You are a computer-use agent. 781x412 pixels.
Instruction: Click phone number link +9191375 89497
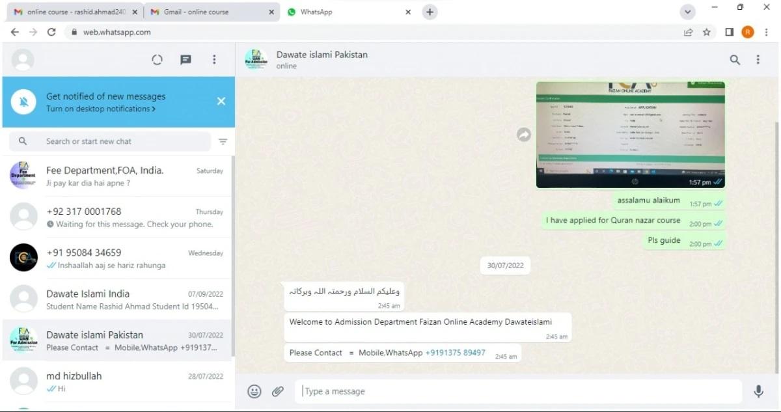point(455,353)
